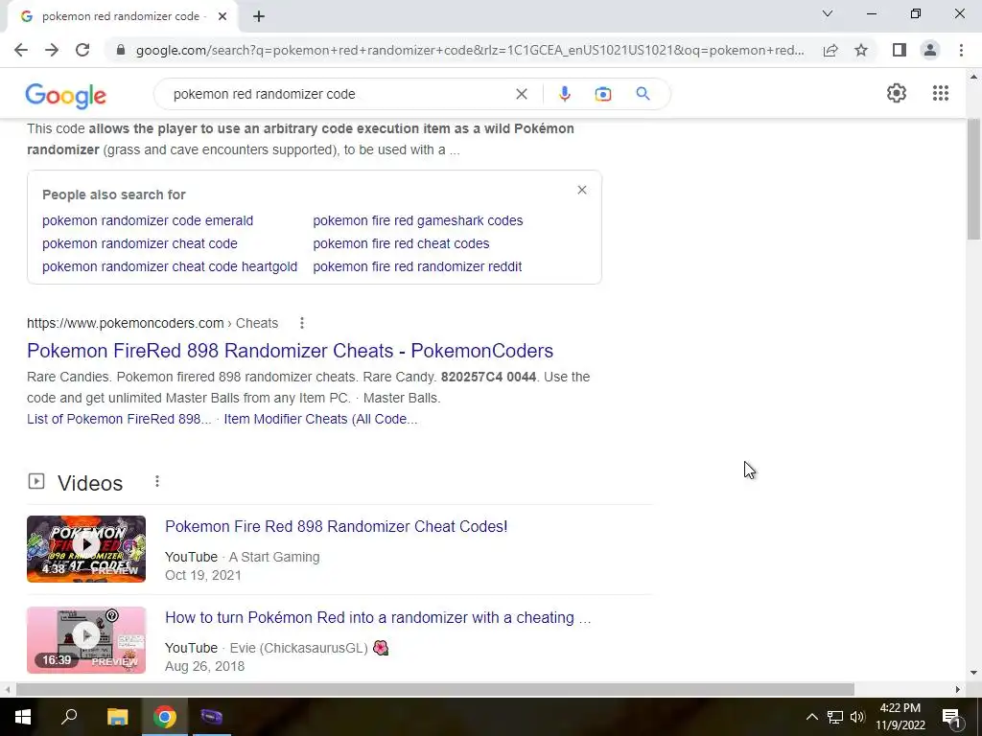Open 'pokemon fire red randomizer reddit' suggestion
This screenshot has width=982, height=736.
[417, 266]
